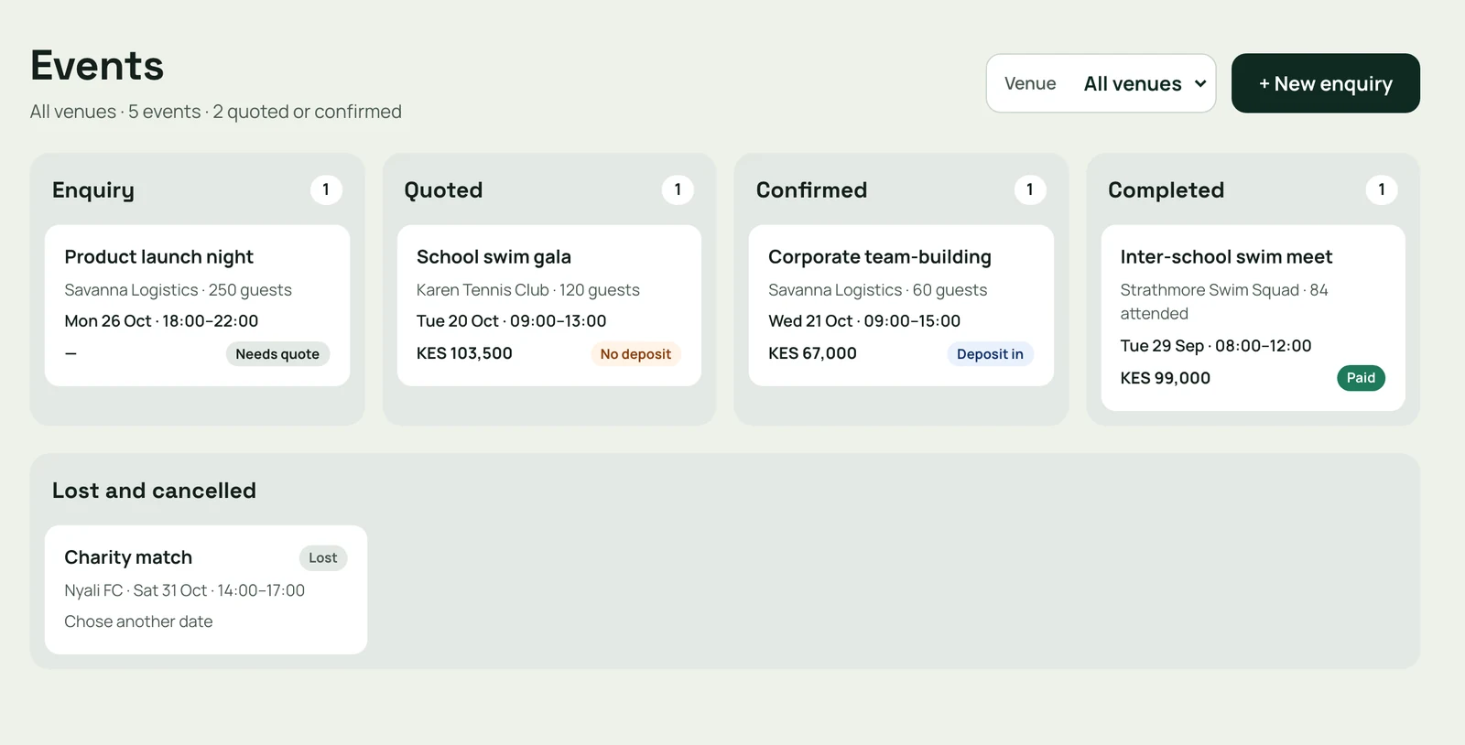This screenshot has height=745, width=1465.
Task: Click the KES 99,000 amount
Action: click(1165, 378)
